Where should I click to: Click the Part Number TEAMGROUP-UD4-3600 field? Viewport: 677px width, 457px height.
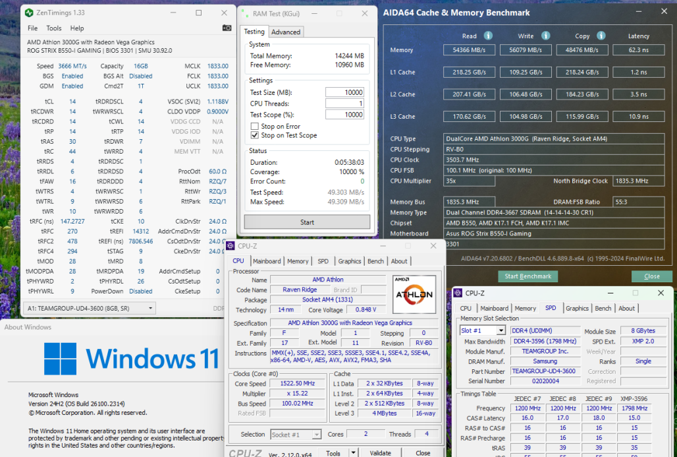[545, 371]
